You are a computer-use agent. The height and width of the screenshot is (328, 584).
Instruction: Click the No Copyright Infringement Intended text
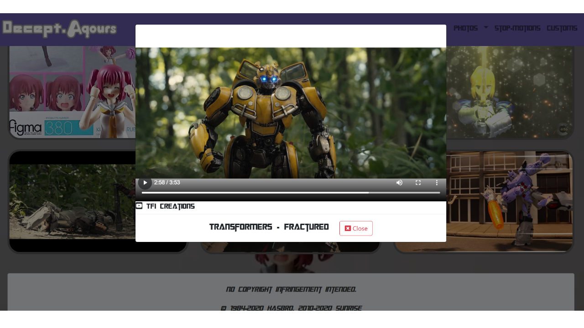pos(291,289)
